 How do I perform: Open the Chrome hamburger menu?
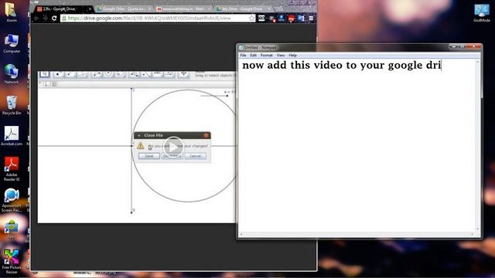click(311, 19)
